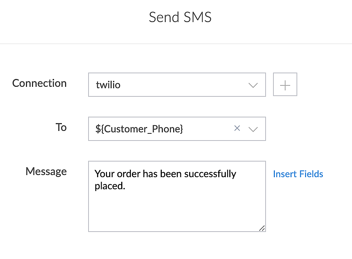
Task: Expand the Connection dropdown chevron
Action: pos(253,85)
